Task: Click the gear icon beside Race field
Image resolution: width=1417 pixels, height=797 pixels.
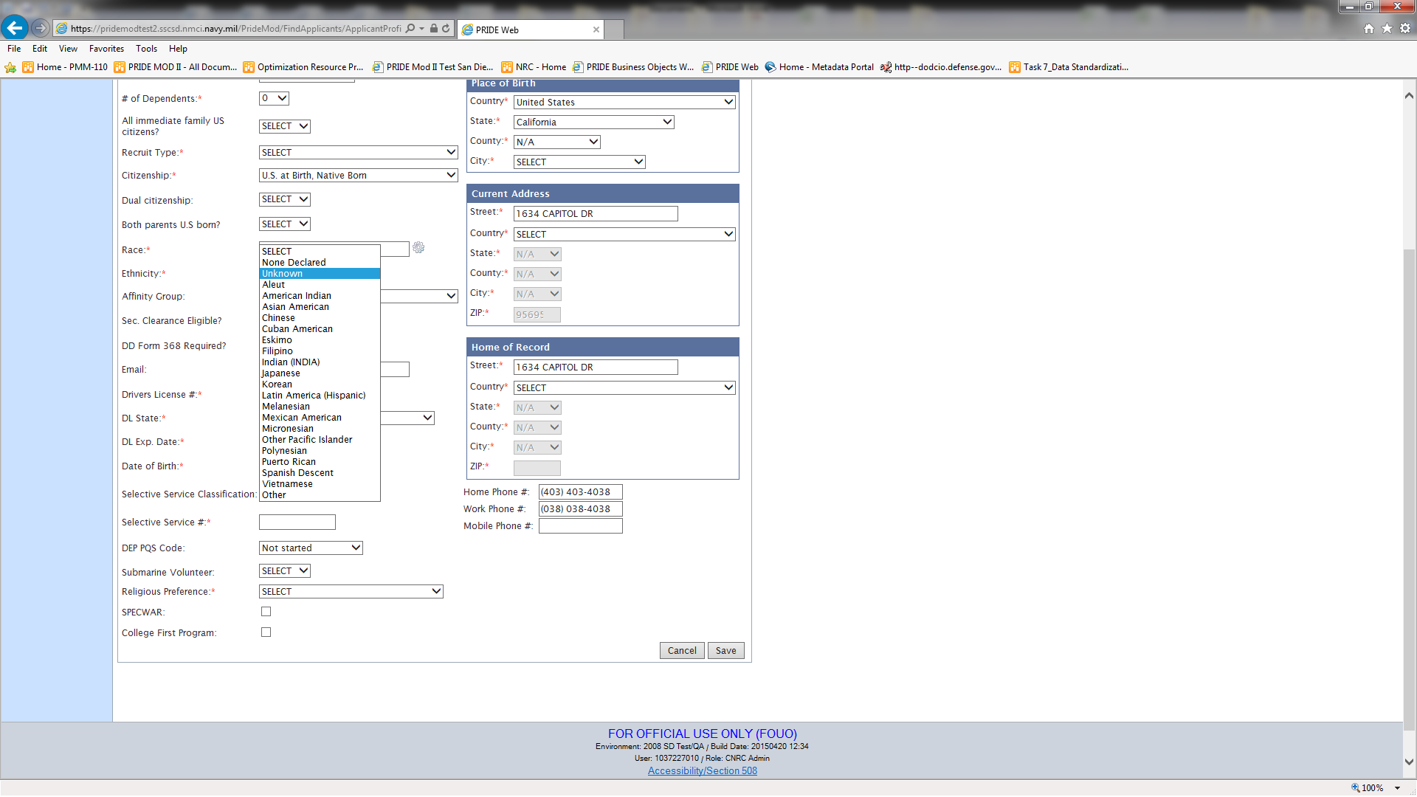Action: click(418, 248)
